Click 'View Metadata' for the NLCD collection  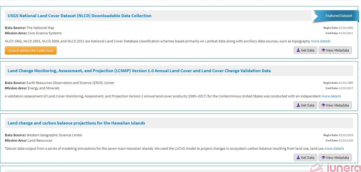(x=335, y=50)
